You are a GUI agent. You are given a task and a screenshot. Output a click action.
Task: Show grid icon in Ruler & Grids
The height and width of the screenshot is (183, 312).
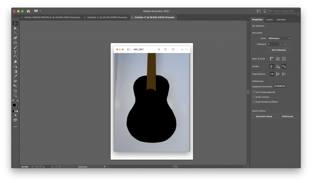point(278,59)
